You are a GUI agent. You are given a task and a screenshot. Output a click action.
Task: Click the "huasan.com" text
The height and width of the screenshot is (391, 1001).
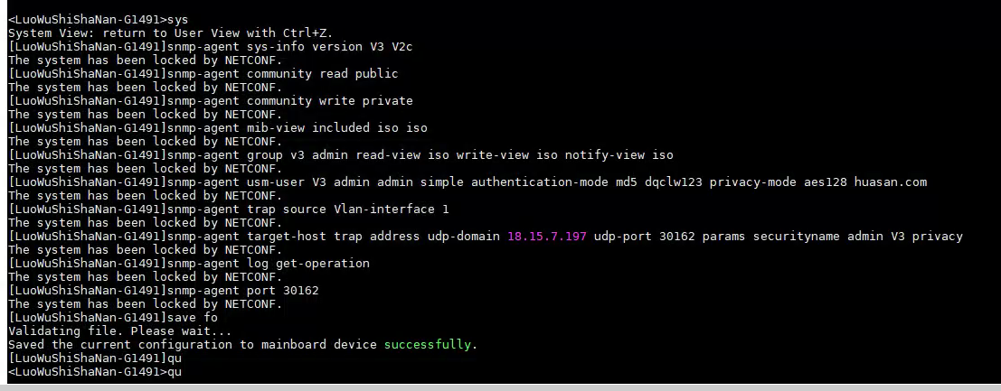890,182
